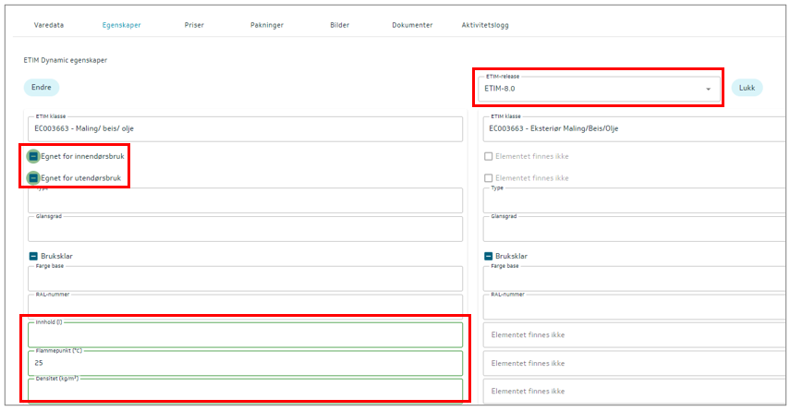The image size is (790, 411).
Task: Switch to the Priser tab
Action: point(194,25)
